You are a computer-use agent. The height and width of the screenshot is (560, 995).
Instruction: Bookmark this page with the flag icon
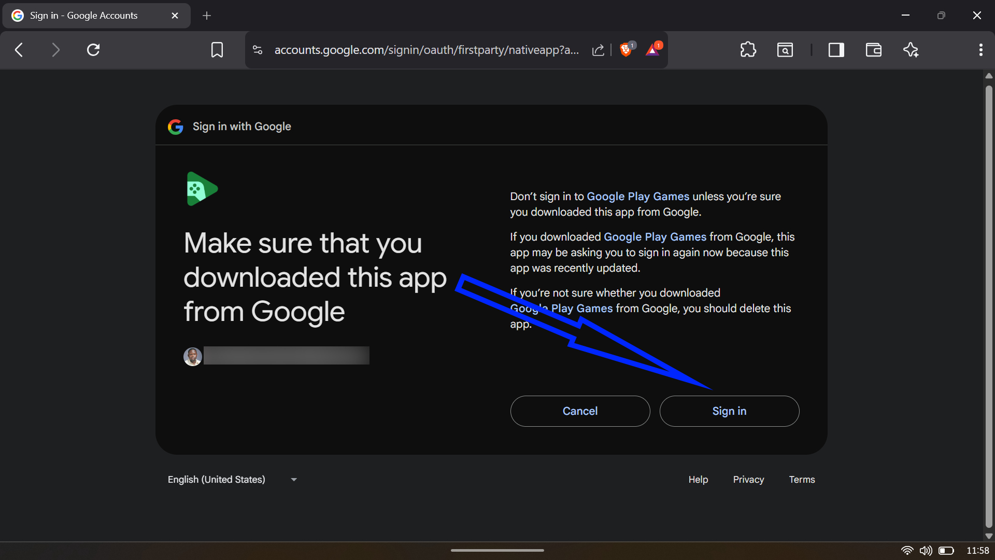(217, 50)
